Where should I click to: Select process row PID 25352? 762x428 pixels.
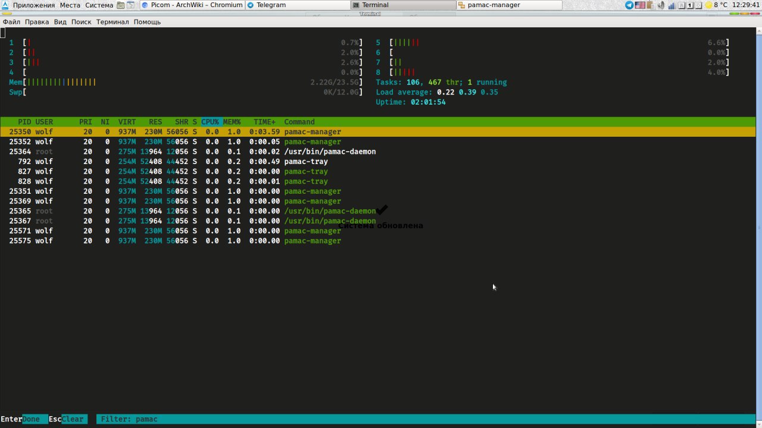[378, 141]
